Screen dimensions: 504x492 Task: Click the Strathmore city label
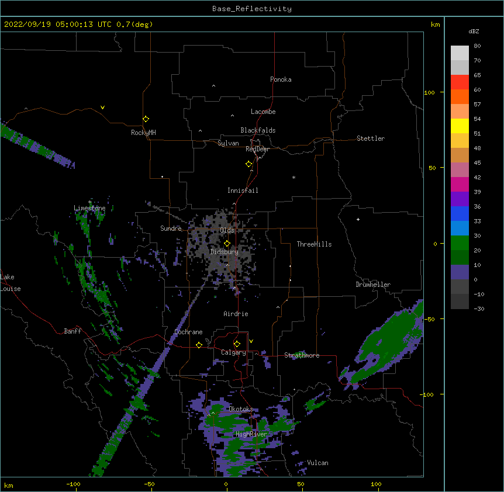(302, 355)
